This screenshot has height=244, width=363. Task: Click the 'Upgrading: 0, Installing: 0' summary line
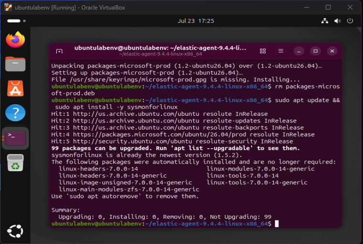165,217
